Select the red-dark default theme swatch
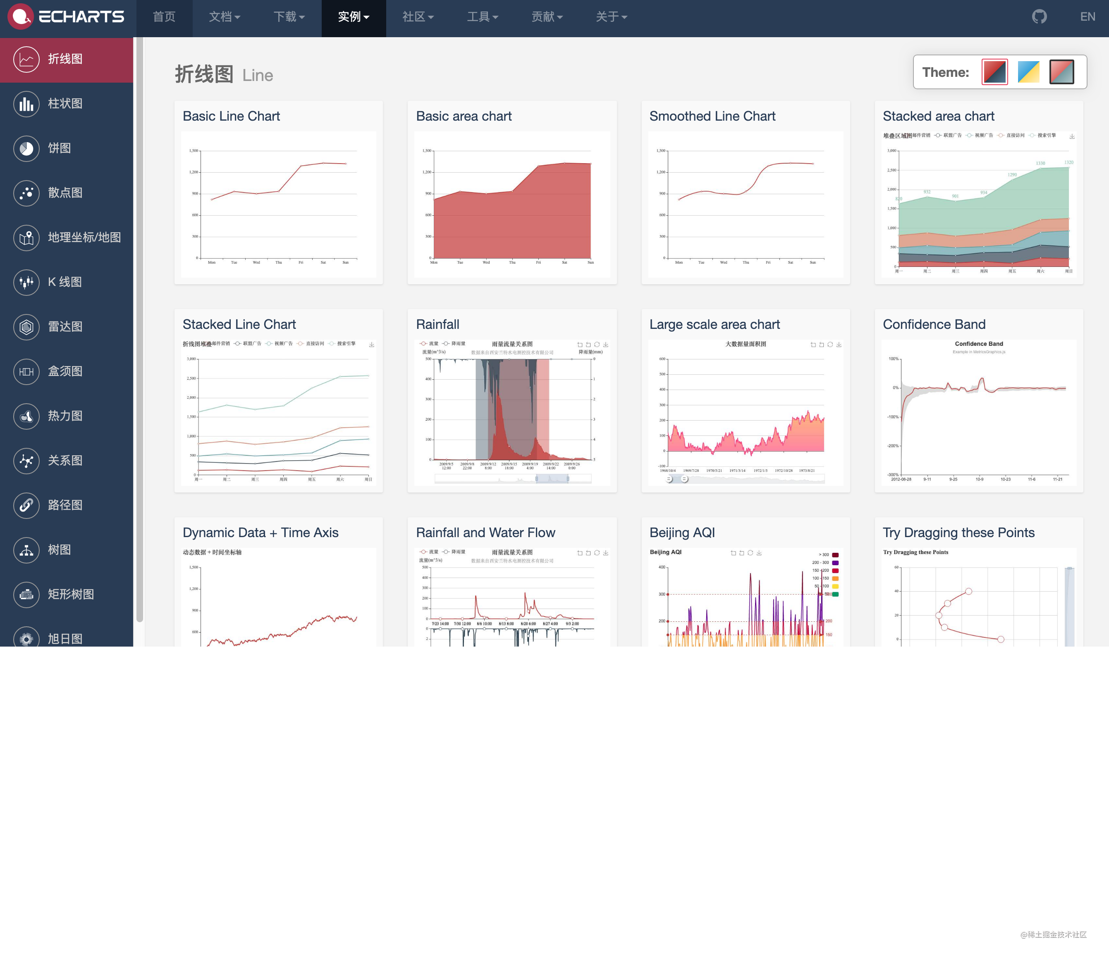The width and height of the screenshot is (1109, 961). [994, 72]
